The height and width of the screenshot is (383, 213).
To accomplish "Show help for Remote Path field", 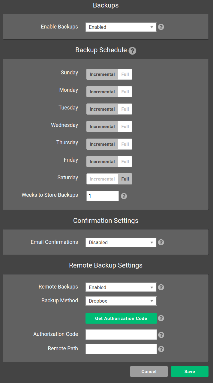I will point(161,349).
